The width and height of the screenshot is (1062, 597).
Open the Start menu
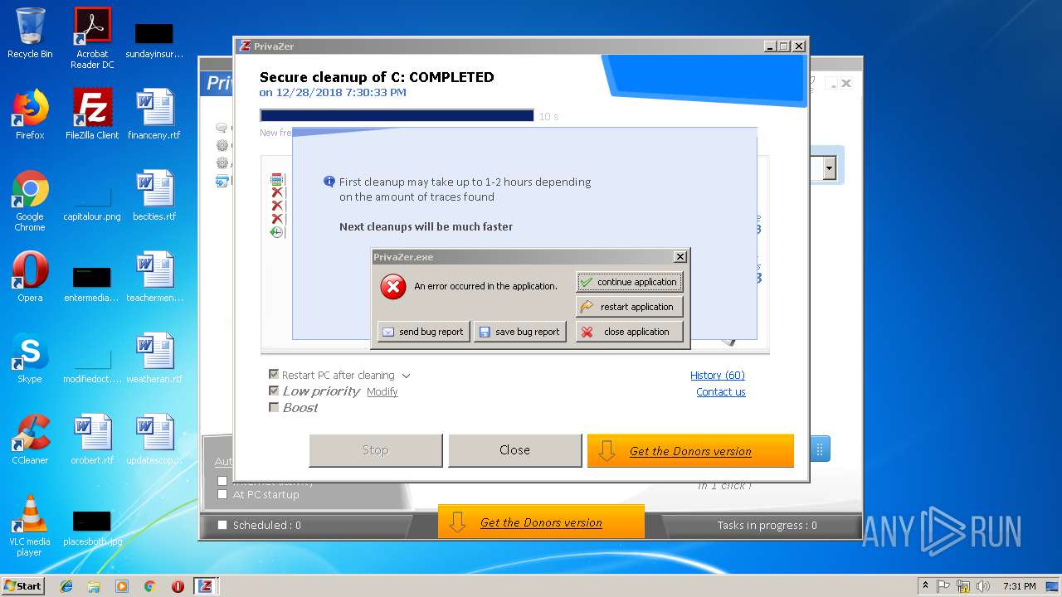(23, 585)
